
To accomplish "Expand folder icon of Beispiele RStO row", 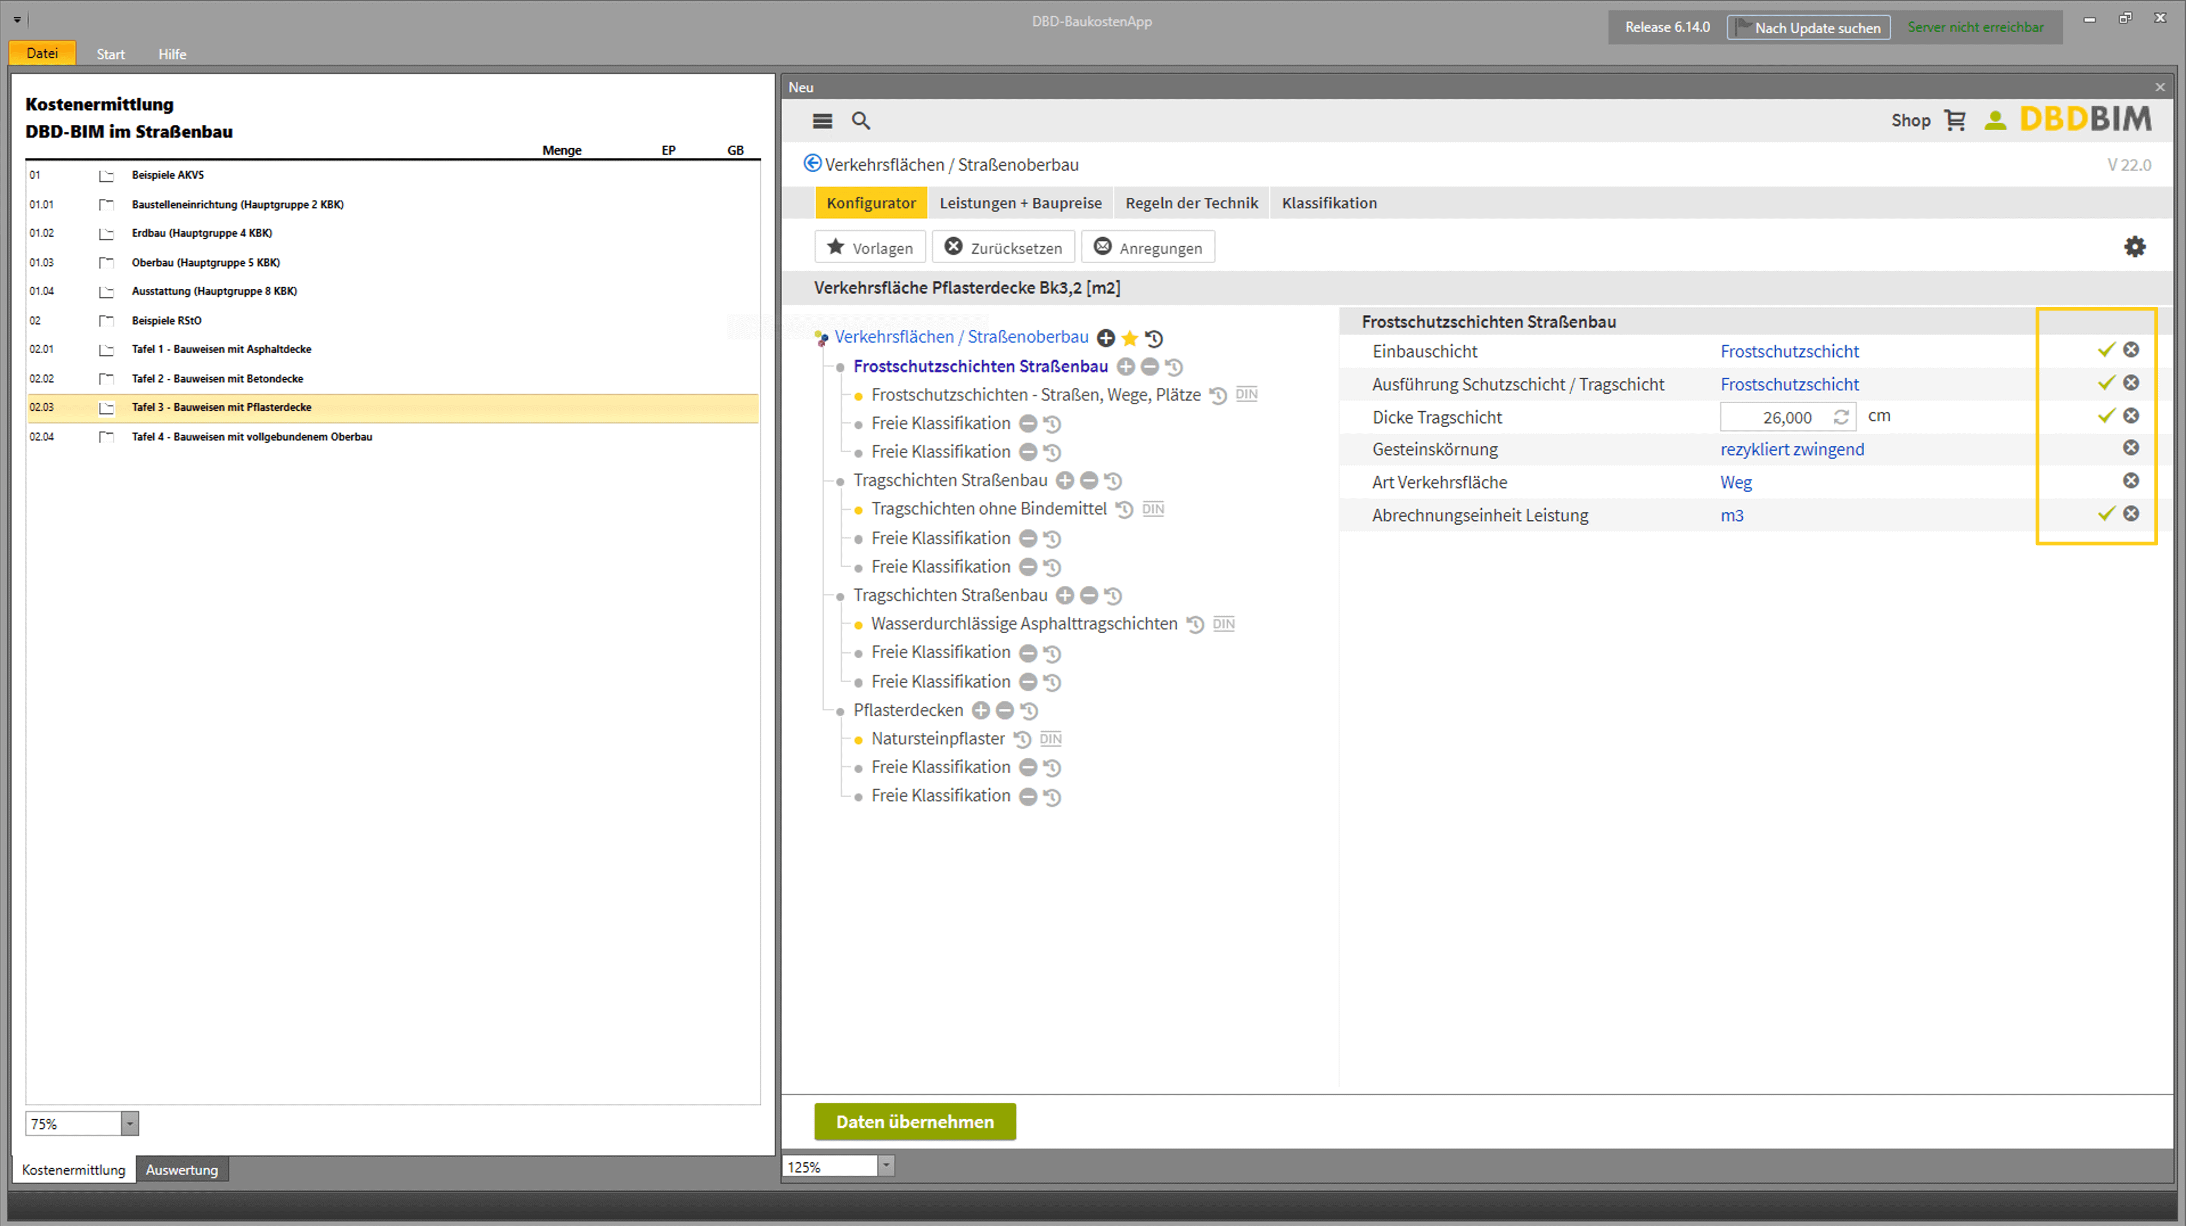I will pyautogui.click(x=106, y=321).
